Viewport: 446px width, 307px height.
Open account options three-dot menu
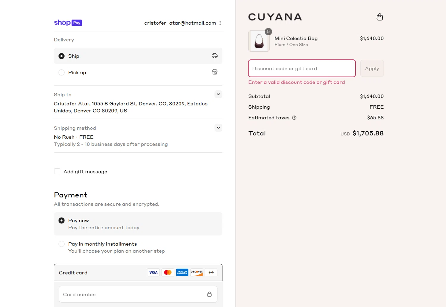click(220, 23)
